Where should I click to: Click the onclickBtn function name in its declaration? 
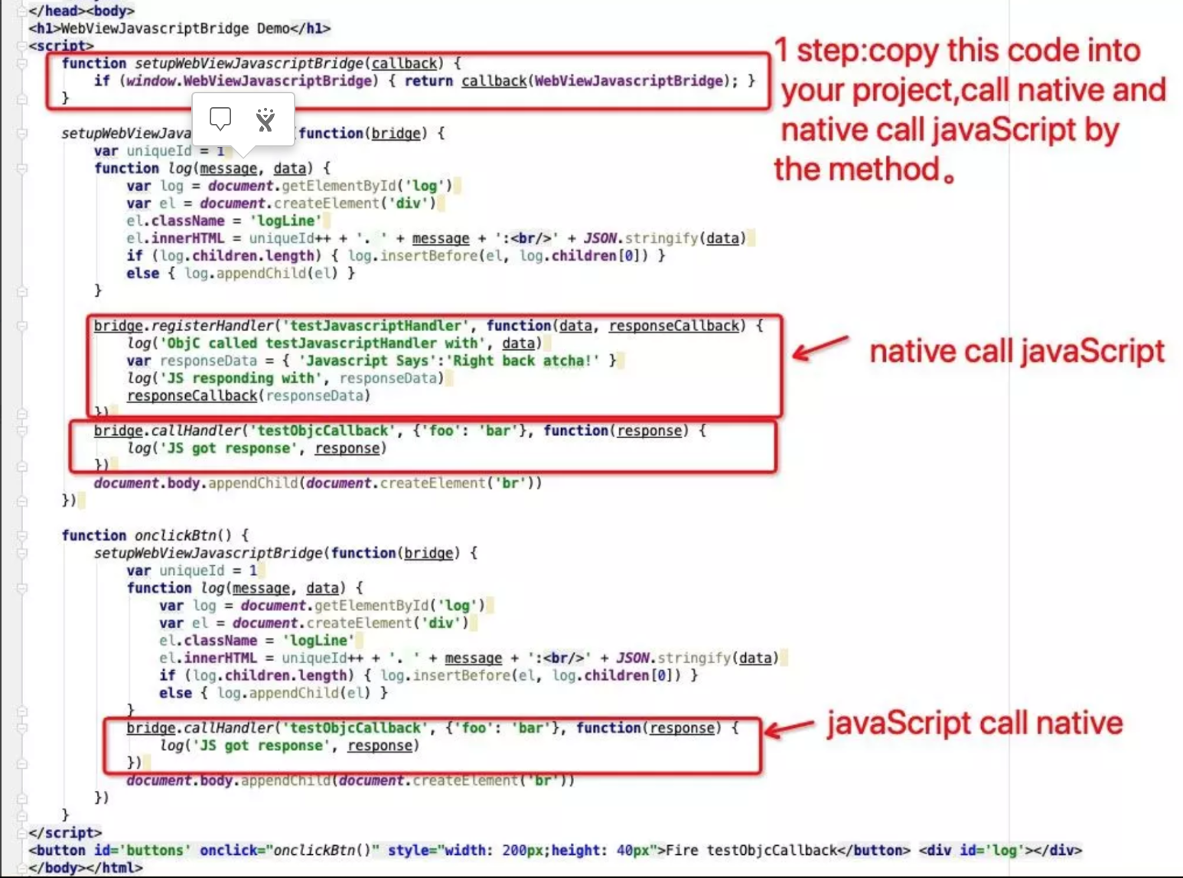click(175, 535)
